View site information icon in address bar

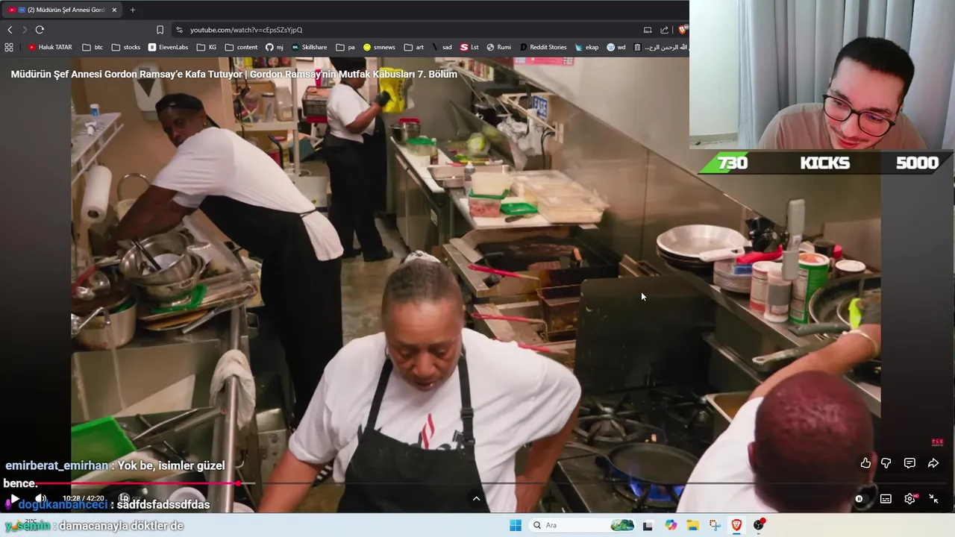tap(179, 30)
